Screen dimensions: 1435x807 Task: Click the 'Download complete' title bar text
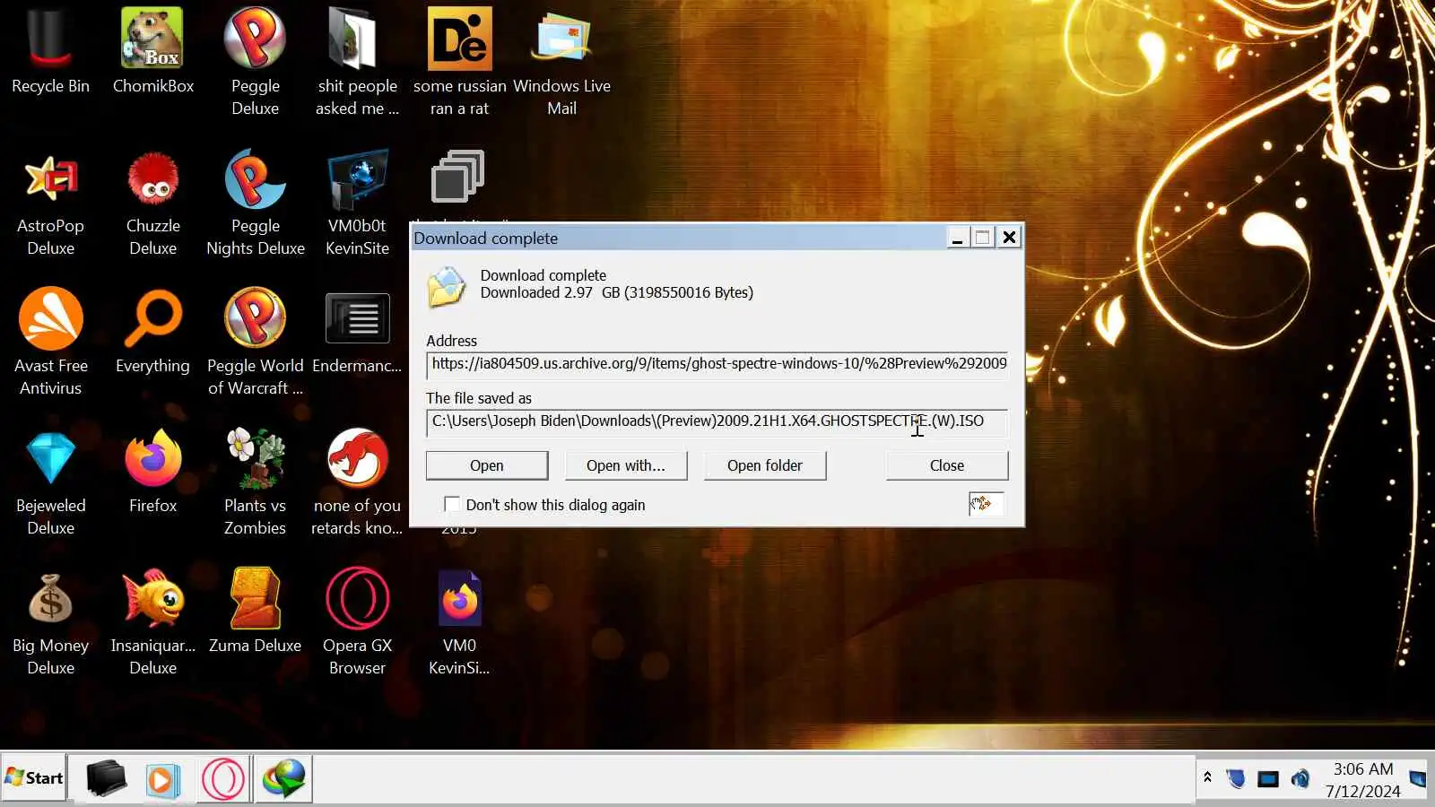click(x=485, y=239)
